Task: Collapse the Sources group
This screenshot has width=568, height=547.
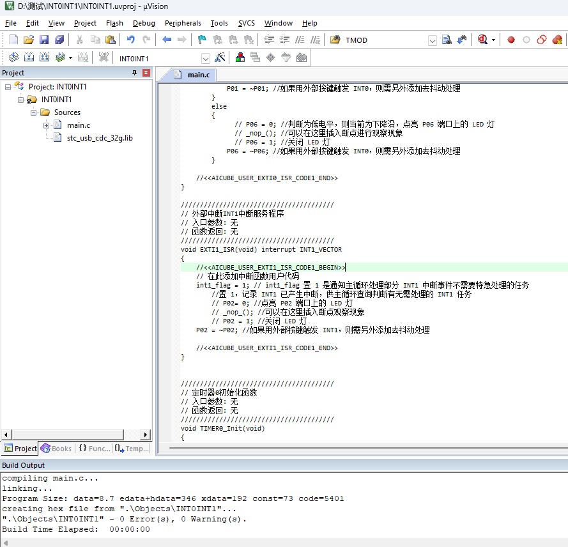Action: (x=33, y=112)
